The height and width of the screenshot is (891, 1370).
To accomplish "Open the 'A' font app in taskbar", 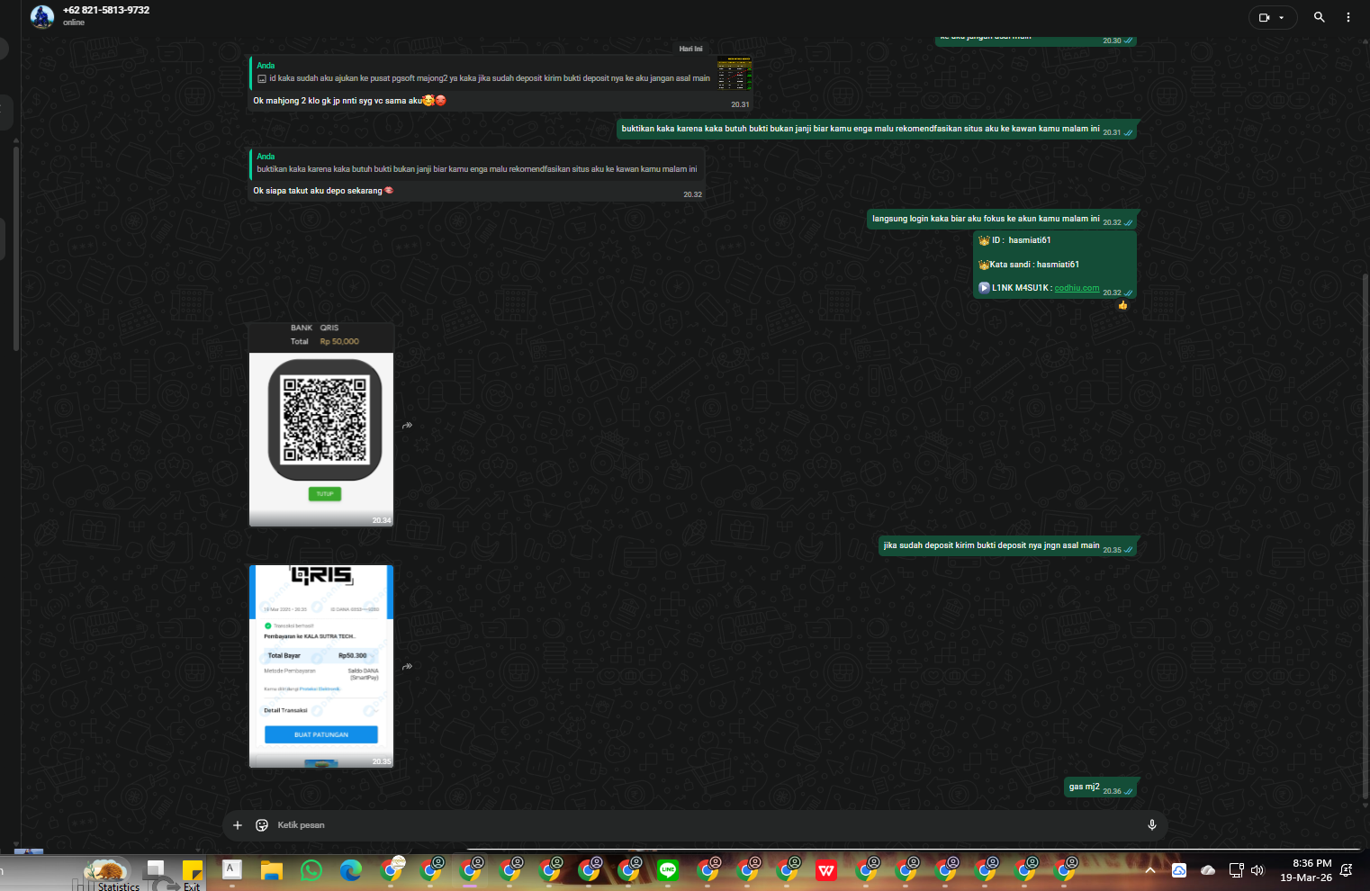I will click(232, 869).
